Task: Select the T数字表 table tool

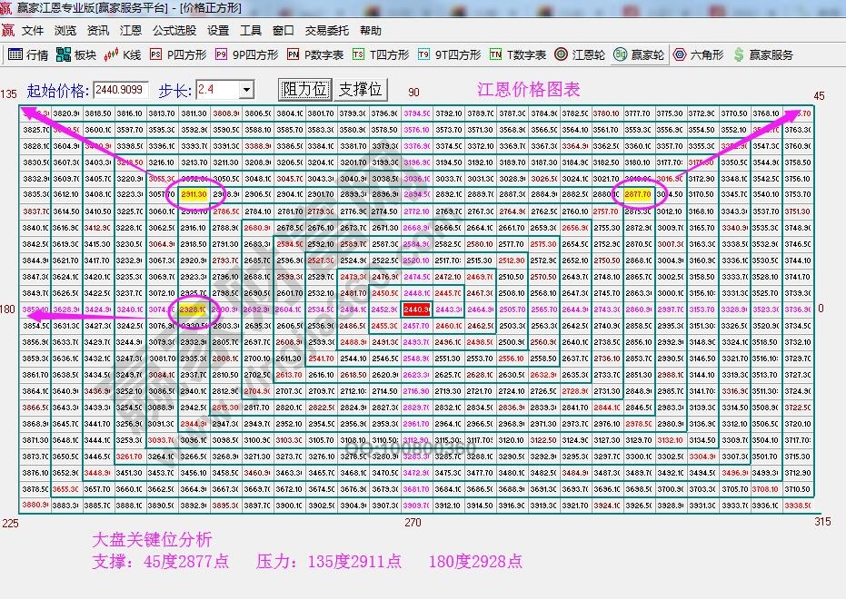Action: 511,54
